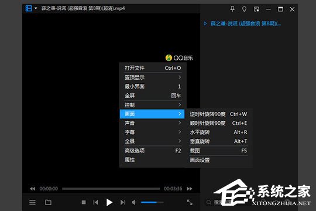Stop playback with the square button

[x=84, y=202]
